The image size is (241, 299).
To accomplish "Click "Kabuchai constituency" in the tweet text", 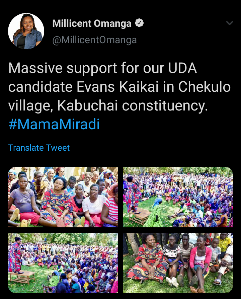I will click(x=132, y=105).
